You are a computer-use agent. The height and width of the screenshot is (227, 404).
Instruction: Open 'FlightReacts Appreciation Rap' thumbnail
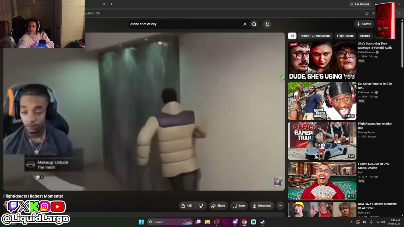[322, 141]
